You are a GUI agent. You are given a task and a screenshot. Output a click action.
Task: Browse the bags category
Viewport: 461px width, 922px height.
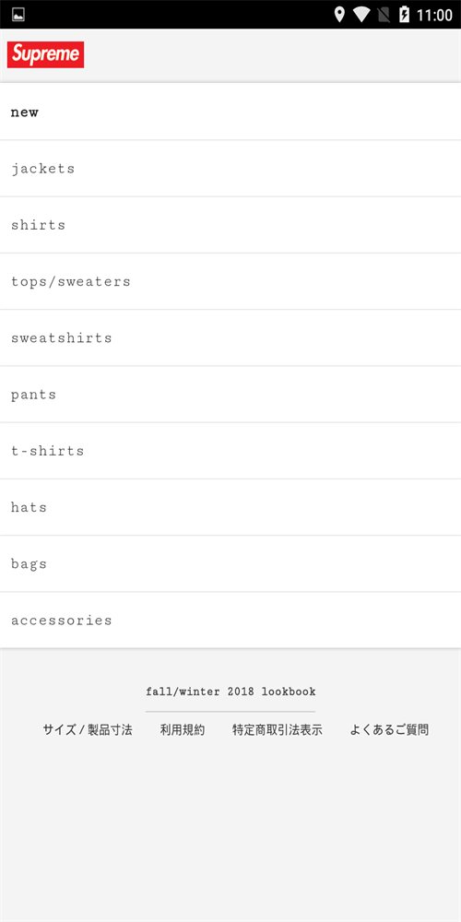[x=230, y=563]
